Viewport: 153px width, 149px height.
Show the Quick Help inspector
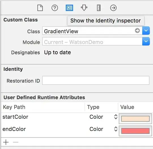55,8
